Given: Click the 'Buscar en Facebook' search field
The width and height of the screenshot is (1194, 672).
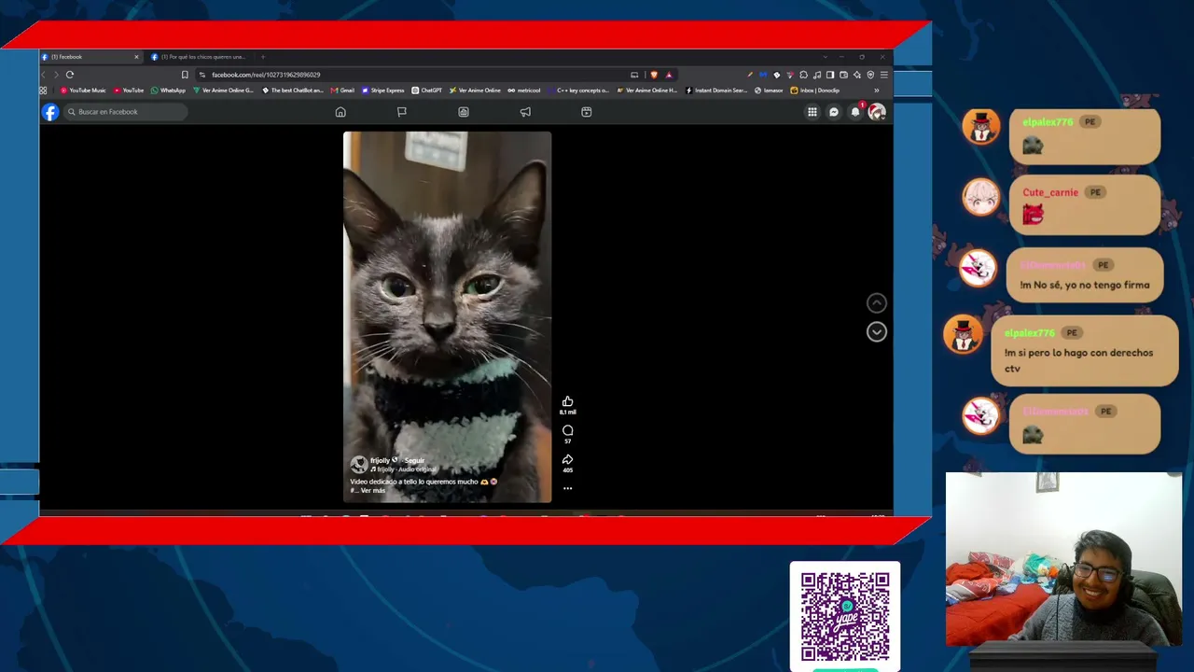Looking at the screenshot, I should point(124,112).
